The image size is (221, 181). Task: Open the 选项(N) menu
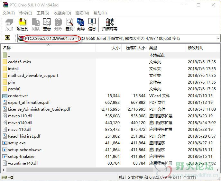coord(82,13)
